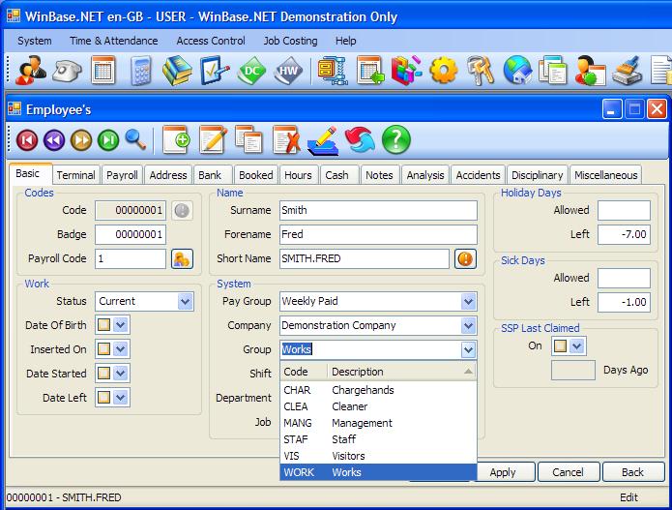This screenshot has width=672, height=510.
Task: Add new employee record icon
Action: click(x=176, y=139)
